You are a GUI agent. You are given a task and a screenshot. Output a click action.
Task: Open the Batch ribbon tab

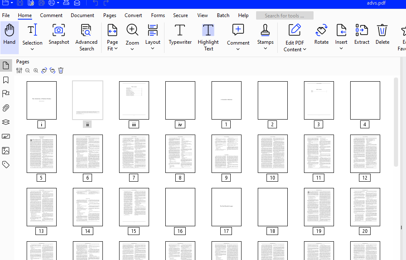223,15
